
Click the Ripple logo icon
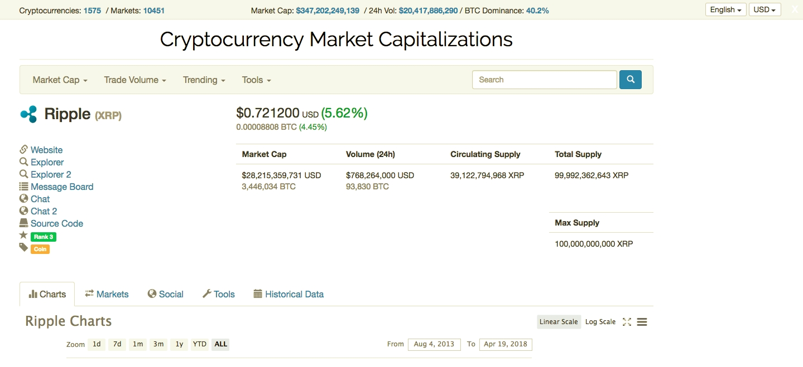click(x=28, y=114)
